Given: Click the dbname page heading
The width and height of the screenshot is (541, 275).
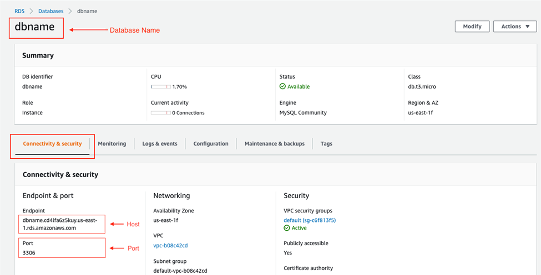Looking at the screenshot, I should tap(34, 28).
